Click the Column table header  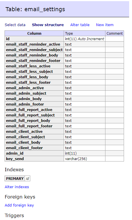[34, 33]
